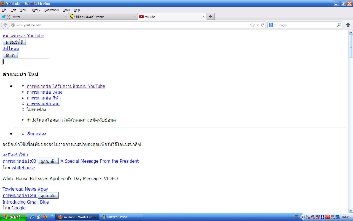Open the Towleroad News #gay link
The width and height of the screenshot is (353, 221).
[x=25, y=189]
